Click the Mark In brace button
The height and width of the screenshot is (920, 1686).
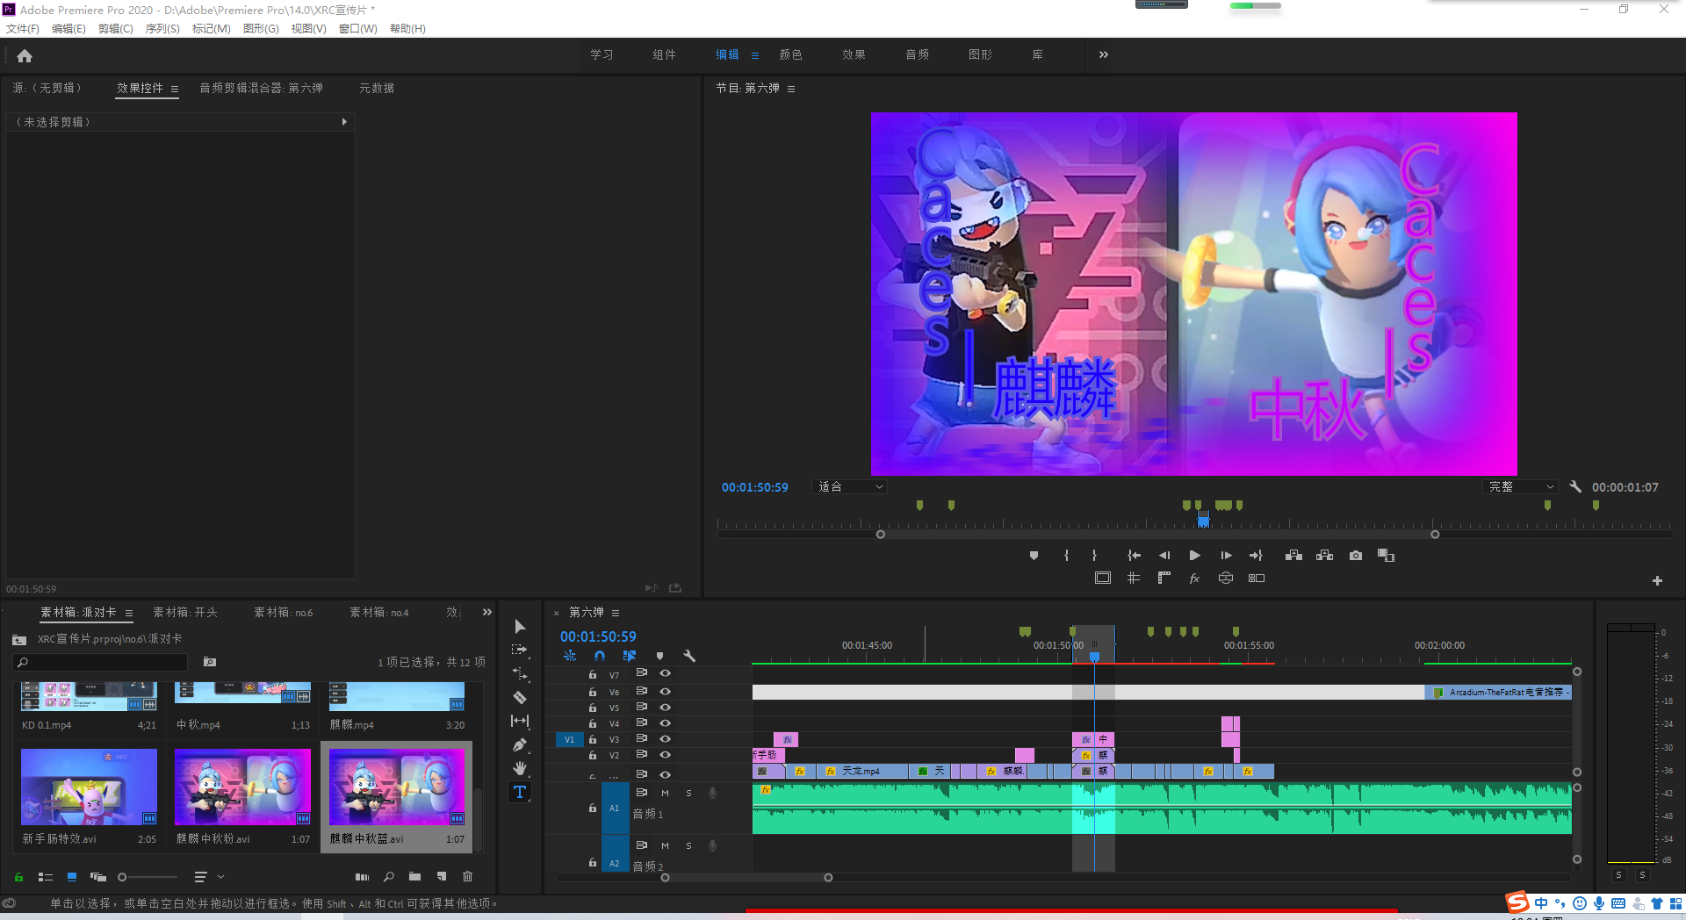1066,555
